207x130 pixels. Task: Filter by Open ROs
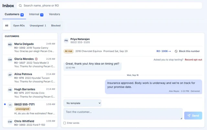[19, 25]
